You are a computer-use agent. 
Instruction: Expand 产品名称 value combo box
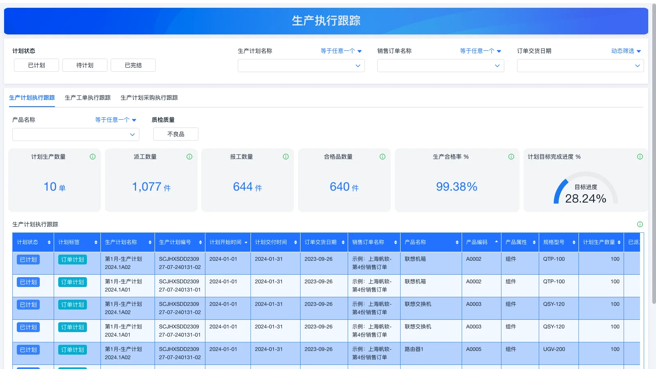pyautogui.click(x=76, y=134)
